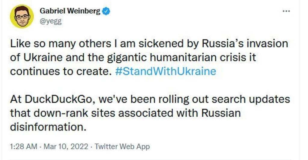Viewport: 308px width, 160px height.
Task: Open the Twitter Web App source link
Action: click(x=122, y=147)
